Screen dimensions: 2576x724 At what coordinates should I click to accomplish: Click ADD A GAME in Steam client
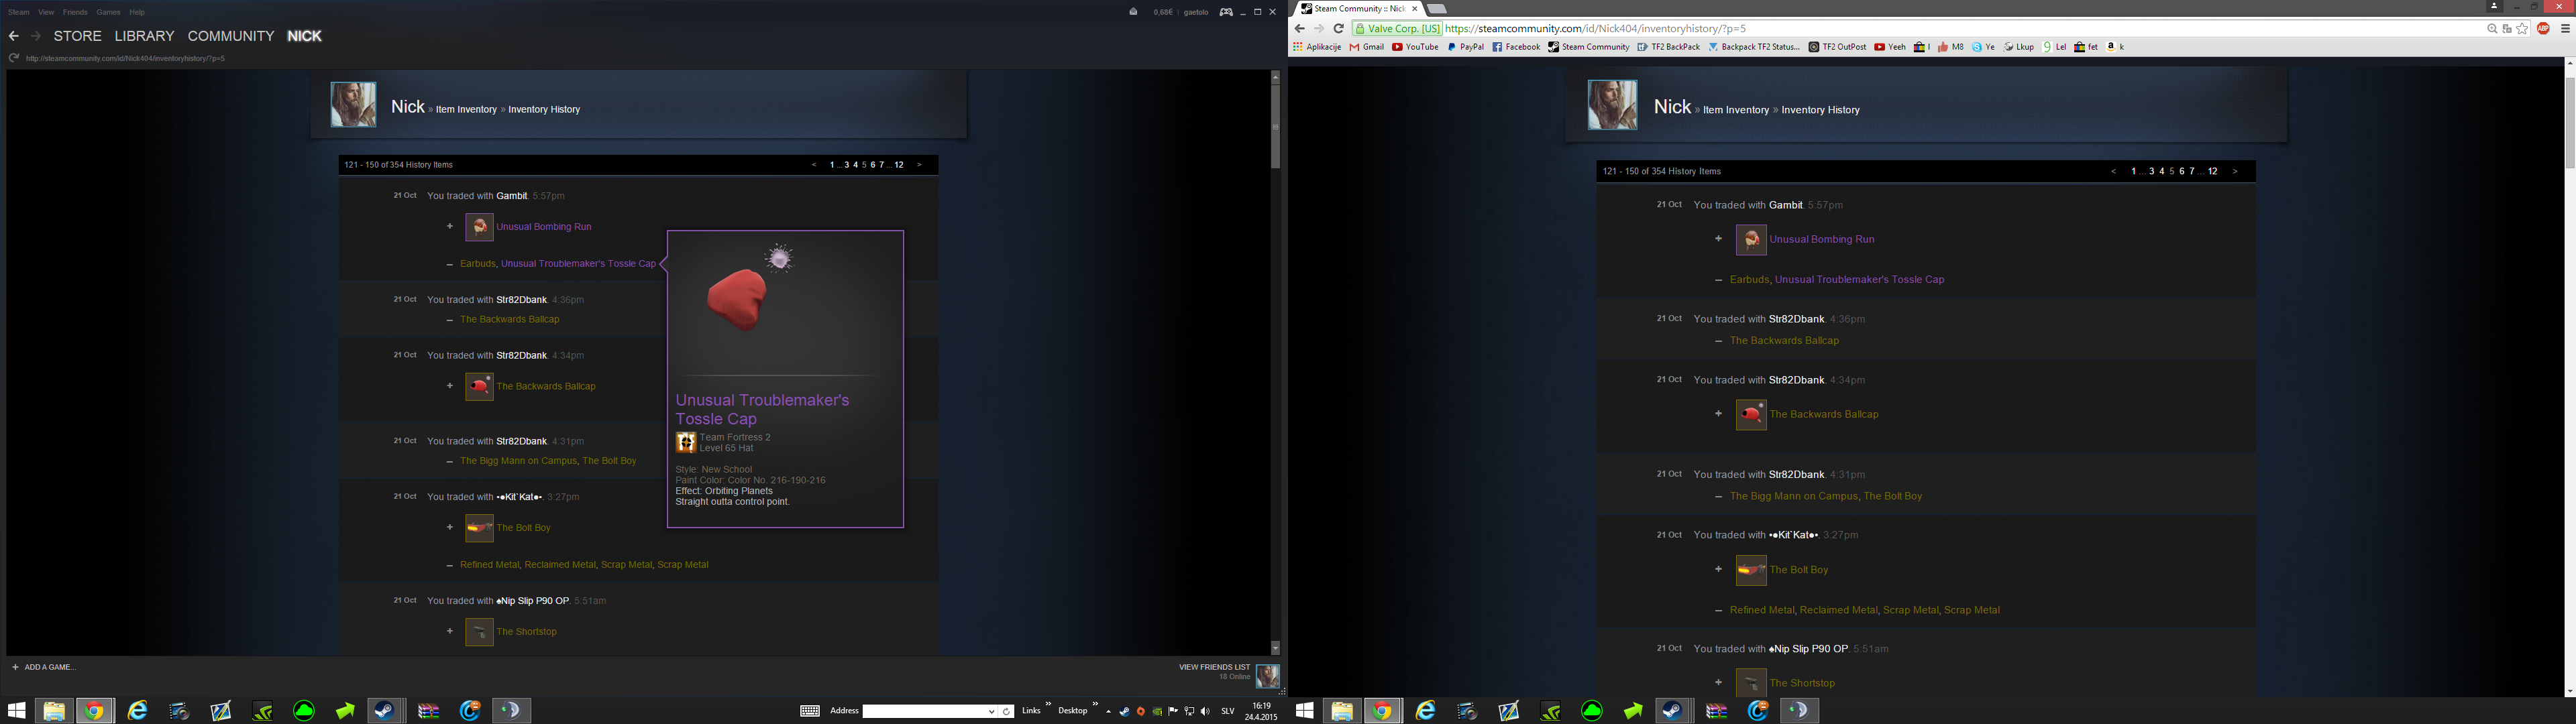[x=44, y=667]
